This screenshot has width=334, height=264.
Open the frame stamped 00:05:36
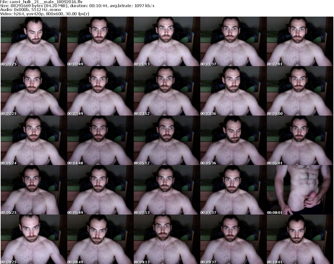click(233, 141)
